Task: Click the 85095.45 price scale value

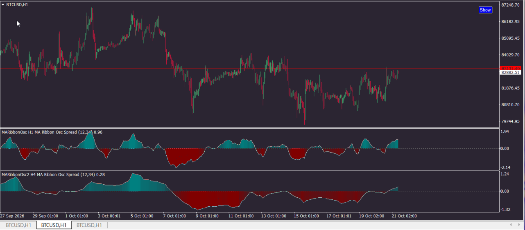Action: click(x=510, y=38)
